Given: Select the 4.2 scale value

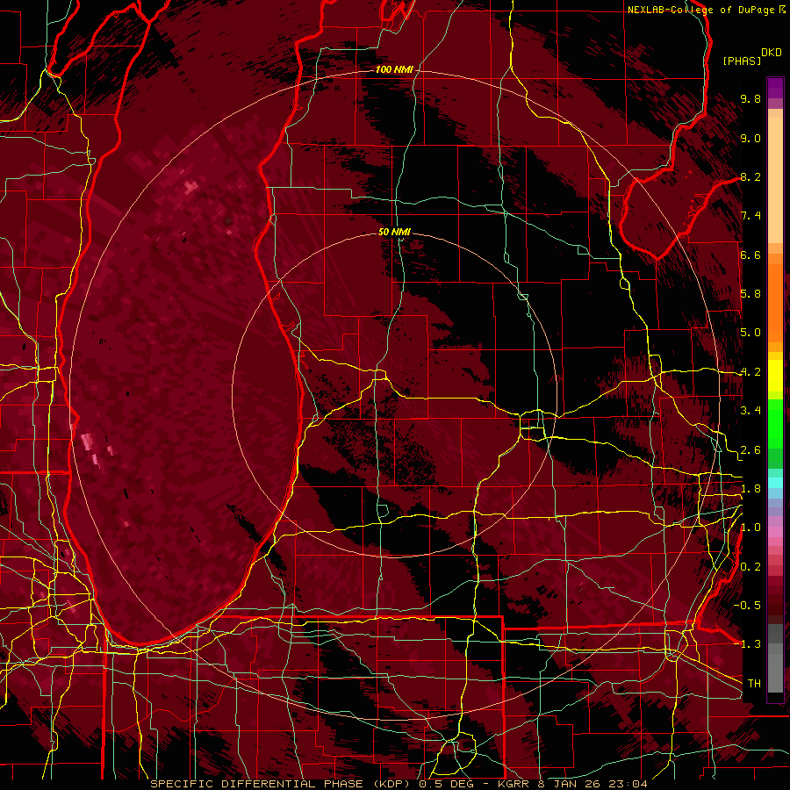Looking at the screenshot, I should click(x=750, y=372).
